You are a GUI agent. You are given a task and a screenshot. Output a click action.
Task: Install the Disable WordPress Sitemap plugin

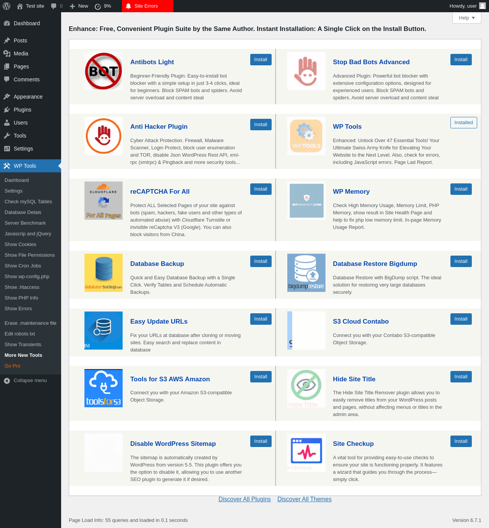(x=261, y=441)
